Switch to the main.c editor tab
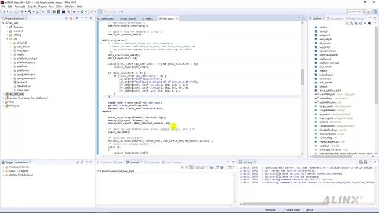 tap(149, 18)
